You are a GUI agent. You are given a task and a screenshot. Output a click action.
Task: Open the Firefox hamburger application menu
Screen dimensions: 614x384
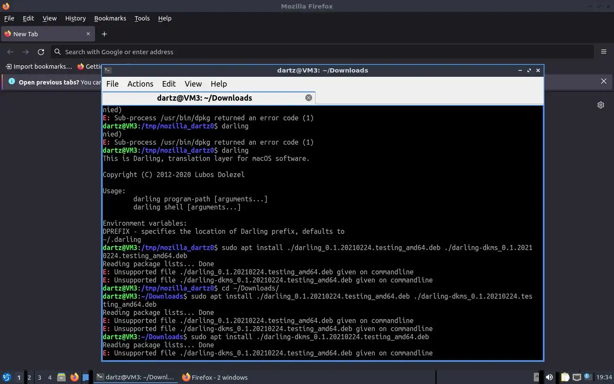click(x=604, y=52)
